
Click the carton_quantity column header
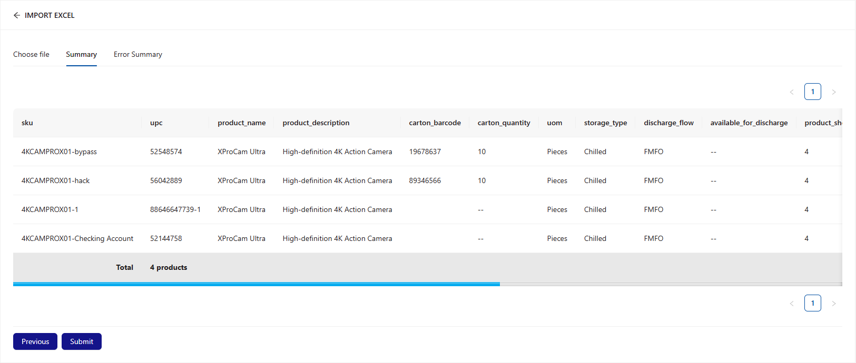coord(504,123)
